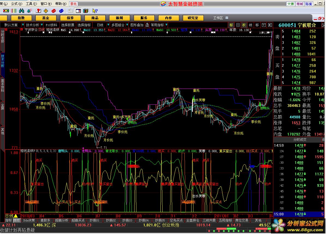
Task: Expand the 工作区 workspace dropdown
Action: click(x=227, y=18)
